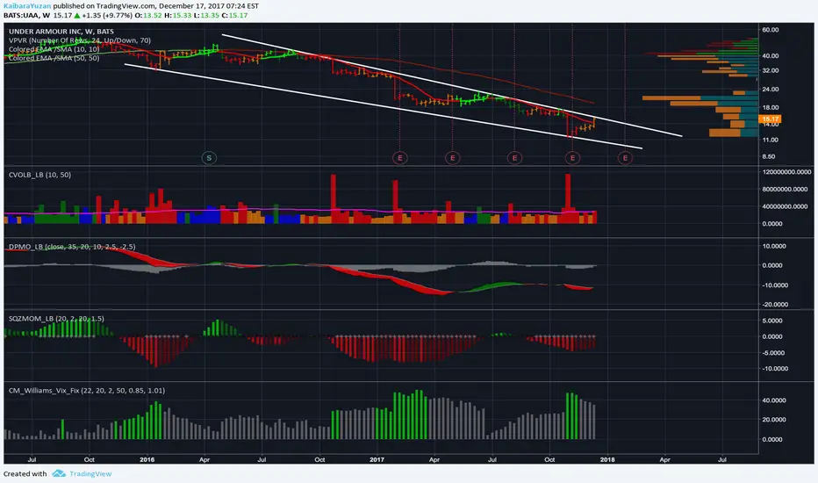Click the E earnings marker near November 2017
This screenshot has height=483, width=818.
[572, 158]
